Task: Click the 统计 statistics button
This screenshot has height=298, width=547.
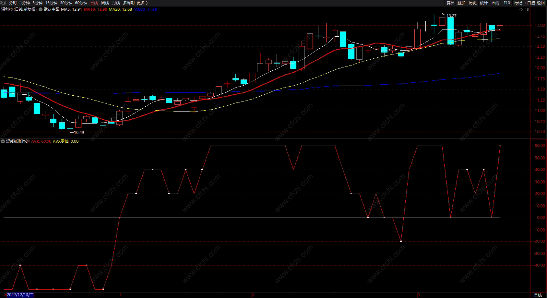Action: tap(484, 3)
